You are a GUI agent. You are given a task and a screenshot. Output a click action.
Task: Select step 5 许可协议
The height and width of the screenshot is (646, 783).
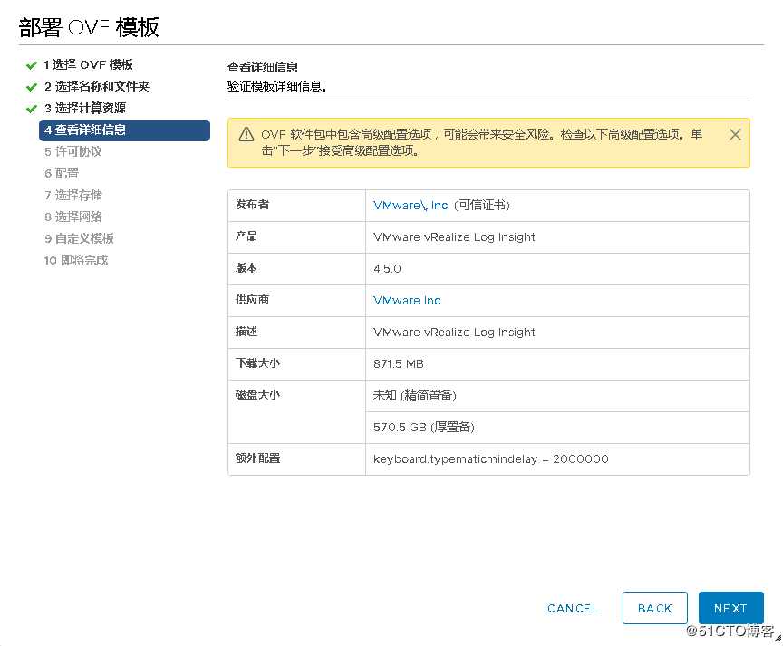(x=72, y=152)
